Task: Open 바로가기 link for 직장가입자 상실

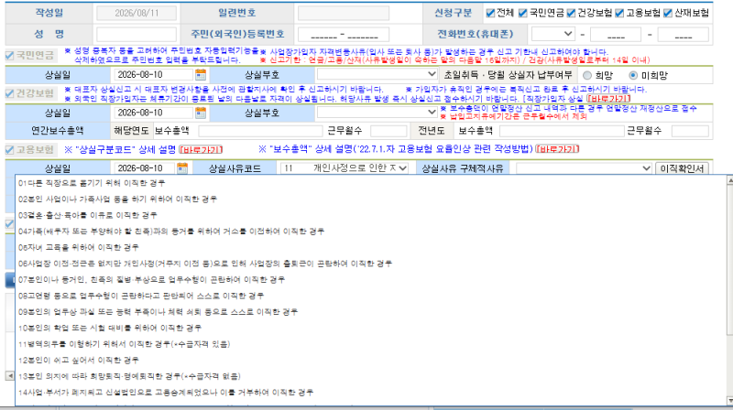Action: tap(608, 99)
